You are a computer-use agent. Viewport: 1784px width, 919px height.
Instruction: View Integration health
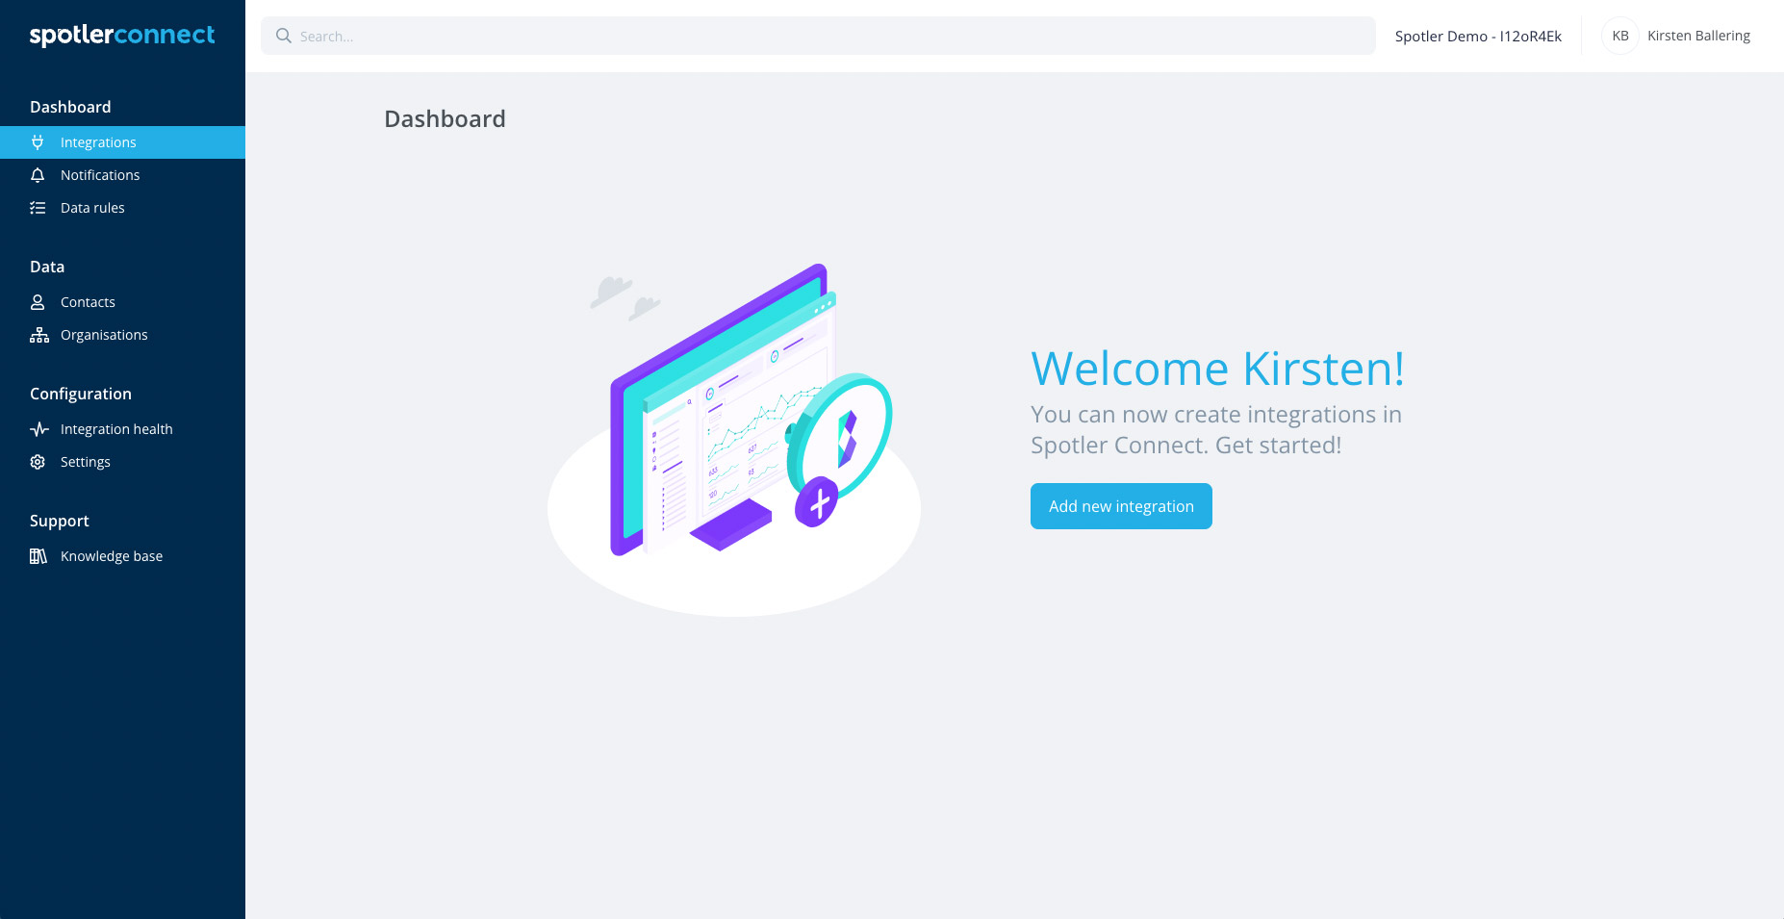point(122,429)
